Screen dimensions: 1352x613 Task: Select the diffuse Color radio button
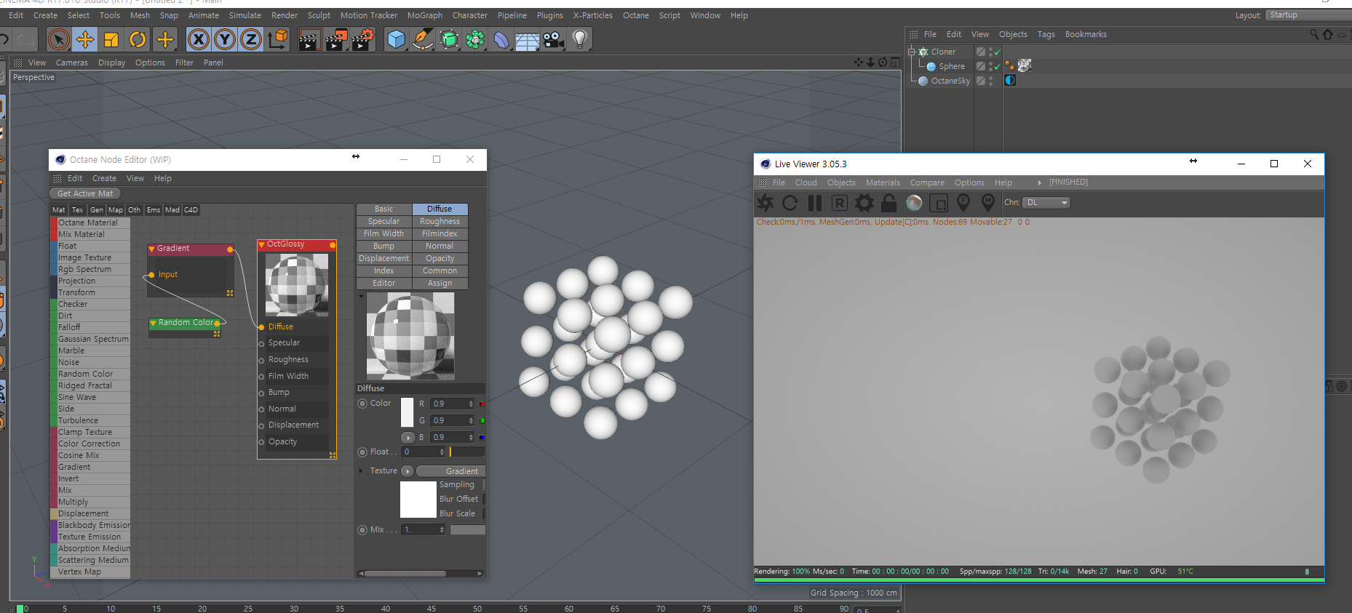[362, 404]
